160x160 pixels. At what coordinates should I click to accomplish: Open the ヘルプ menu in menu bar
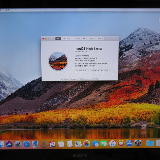[x=7, y=10]
